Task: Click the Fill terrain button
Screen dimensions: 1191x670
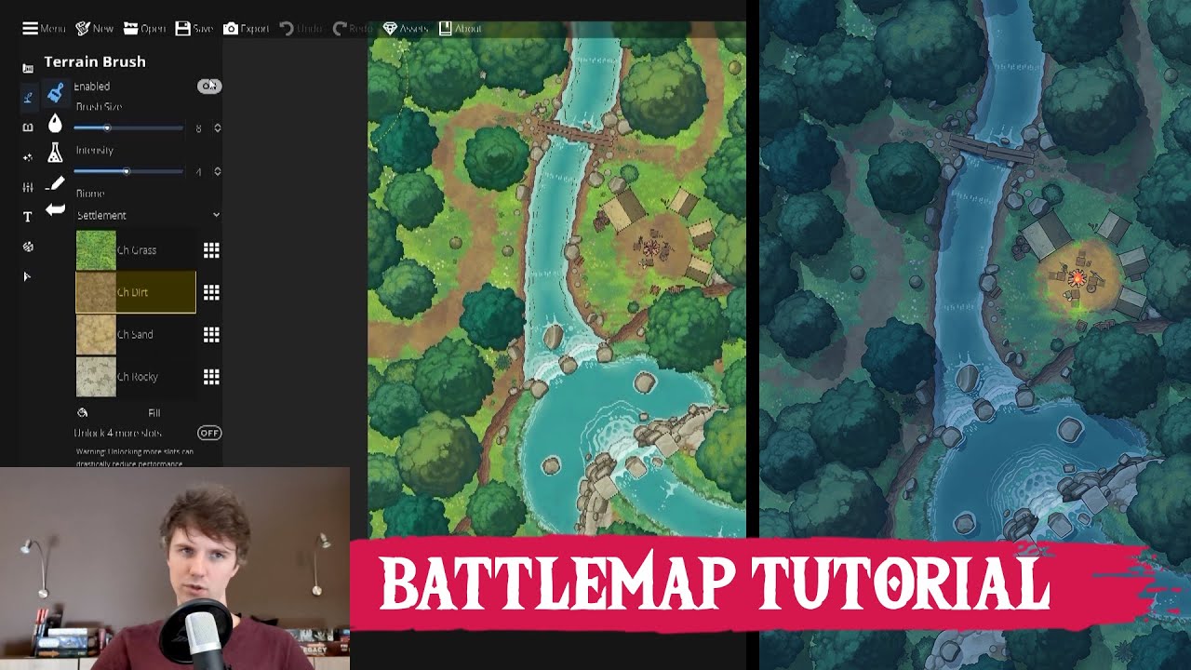Action: [154, 412]
